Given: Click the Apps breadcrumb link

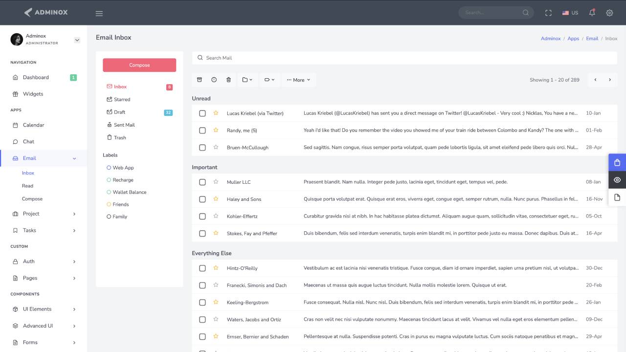Looking at the screenshot, I should point(573,39).
